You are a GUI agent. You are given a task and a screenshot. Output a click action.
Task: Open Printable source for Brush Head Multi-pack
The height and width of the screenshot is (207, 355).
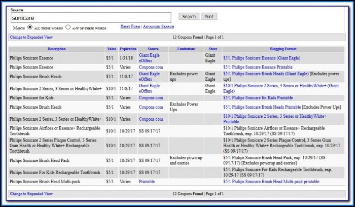[x=147, y=182]
